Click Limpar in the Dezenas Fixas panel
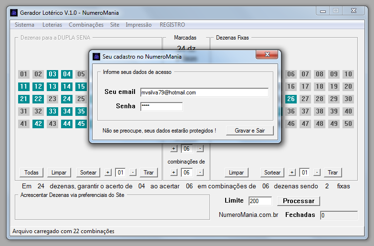The image size is (374, 246). [x=237, y=173]
